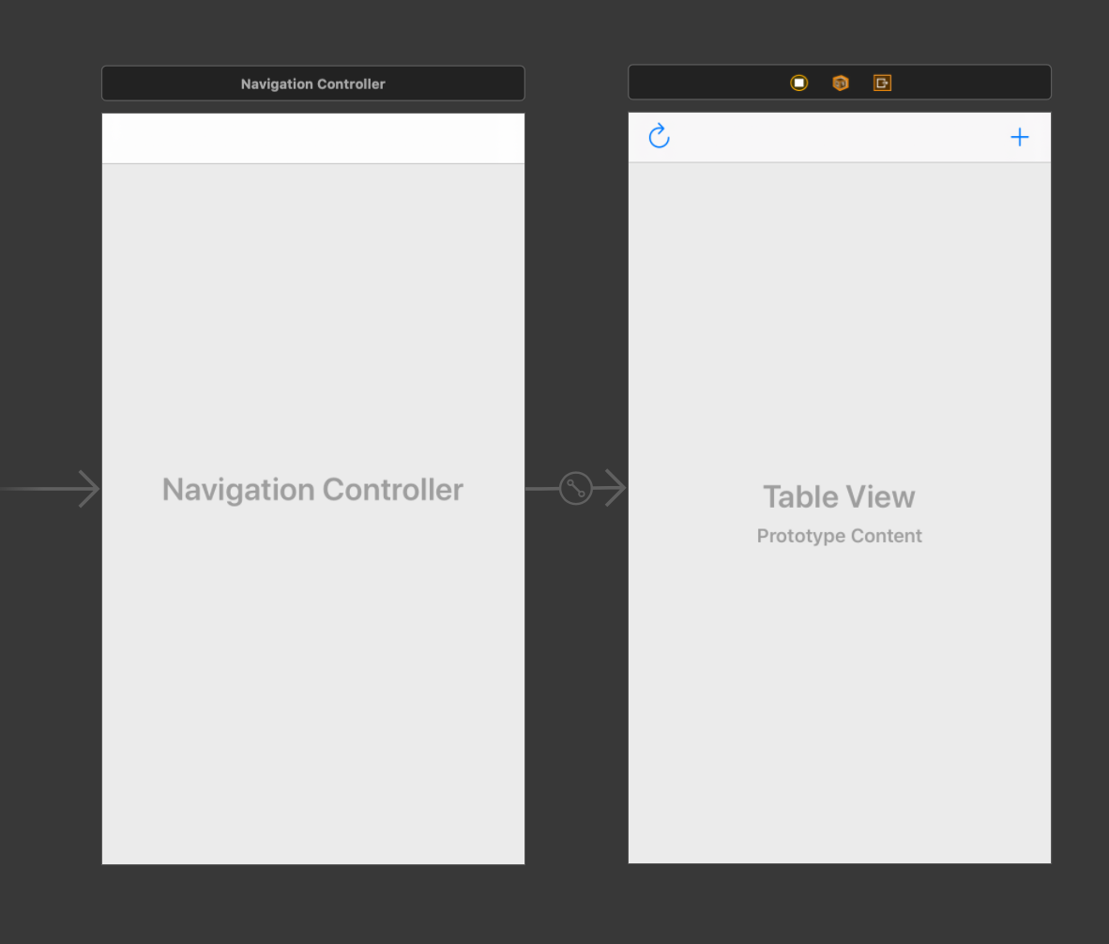Select the Navigation Controller scene title bar
1109x944 pixels.
pos(313,84)
